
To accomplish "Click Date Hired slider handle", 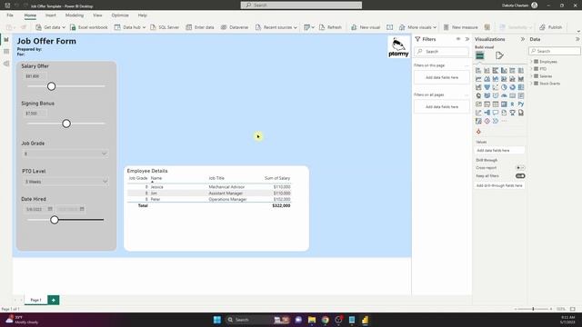I will 55,220.
